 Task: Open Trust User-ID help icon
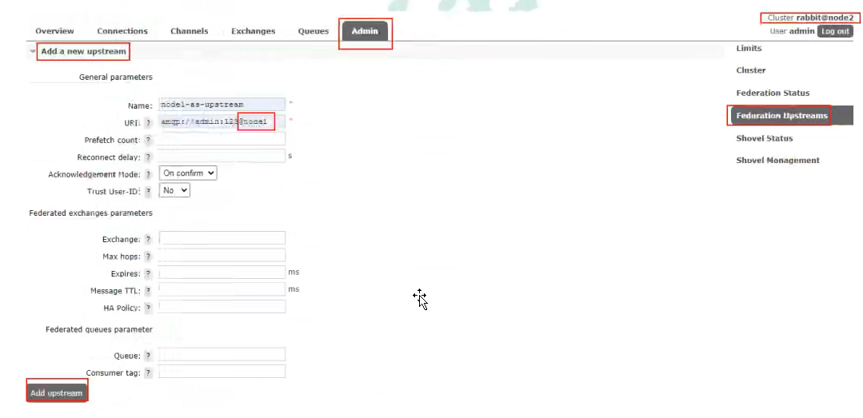coord(147,191)
